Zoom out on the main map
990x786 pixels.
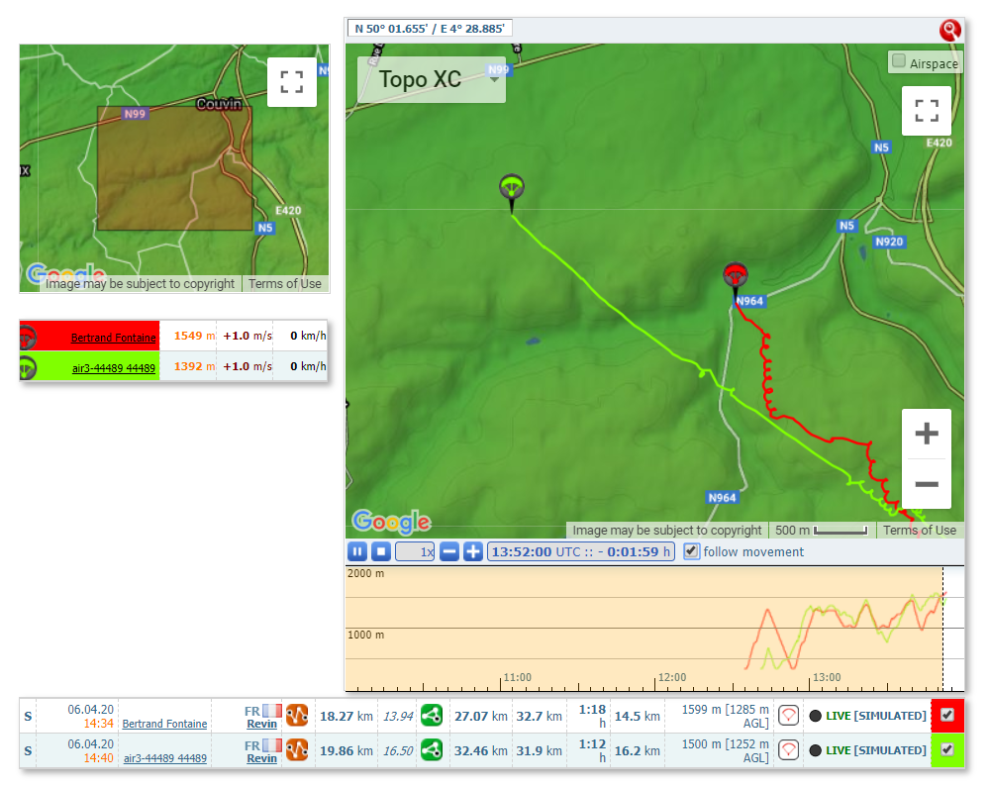coord(927,484)
